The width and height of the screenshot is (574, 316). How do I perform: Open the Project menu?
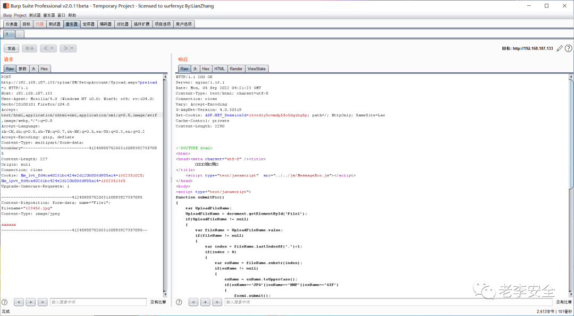click(20, 15)
